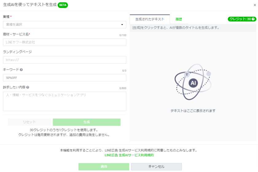
Task: Click the help icon next to キーワード
Action: click(x=21, y=70)
